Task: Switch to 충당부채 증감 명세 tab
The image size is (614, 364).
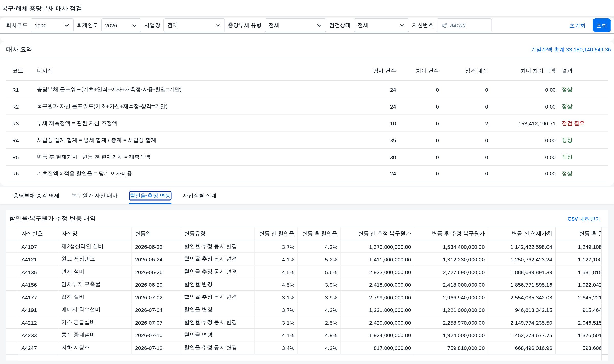Action: point(36,196)
